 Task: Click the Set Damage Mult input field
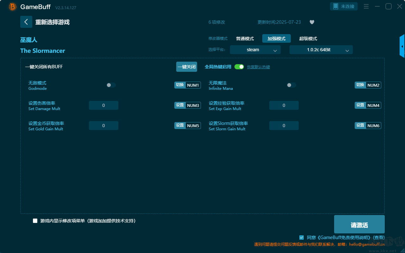(x=103, y=105)
